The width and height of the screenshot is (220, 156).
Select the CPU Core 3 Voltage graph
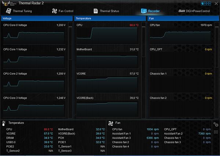pos(34,109)
